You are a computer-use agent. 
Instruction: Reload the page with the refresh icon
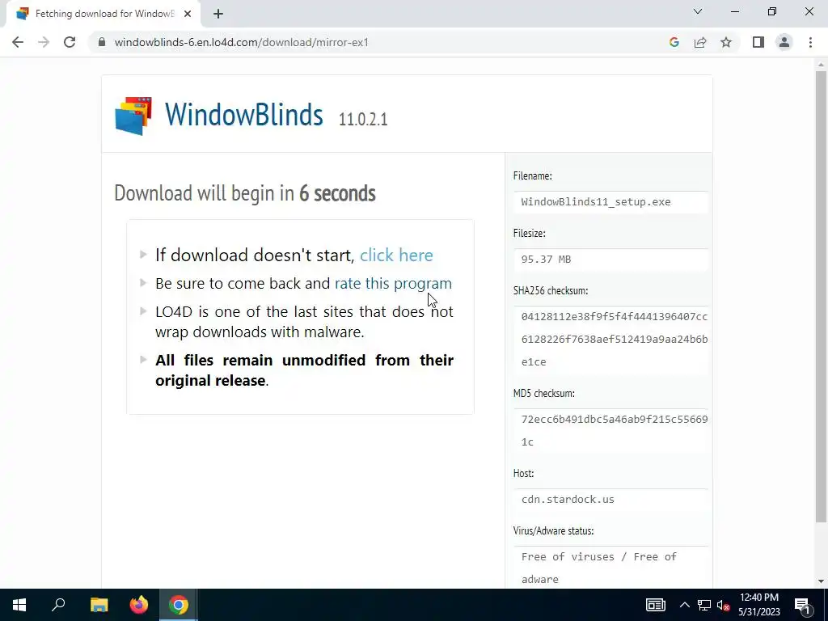pos(70,42)
